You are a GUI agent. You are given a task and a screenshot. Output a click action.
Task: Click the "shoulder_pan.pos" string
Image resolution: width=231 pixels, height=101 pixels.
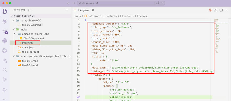coord(122,90)
